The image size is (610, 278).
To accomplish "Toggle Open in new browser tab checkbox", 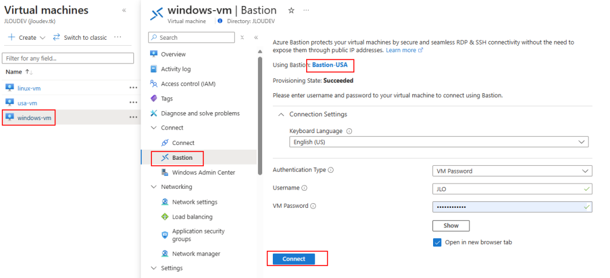I will pyautogui.click(x=437, y=242).
